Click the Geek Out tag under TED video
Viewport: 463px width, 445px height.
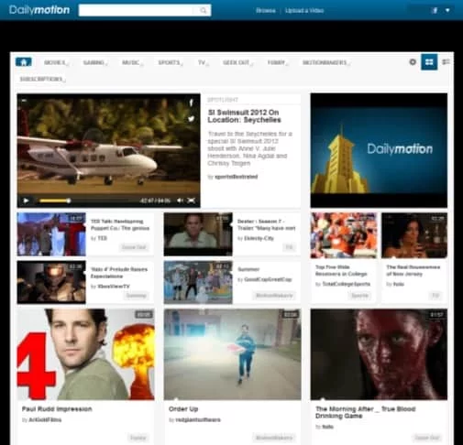(x=134, y=247)
